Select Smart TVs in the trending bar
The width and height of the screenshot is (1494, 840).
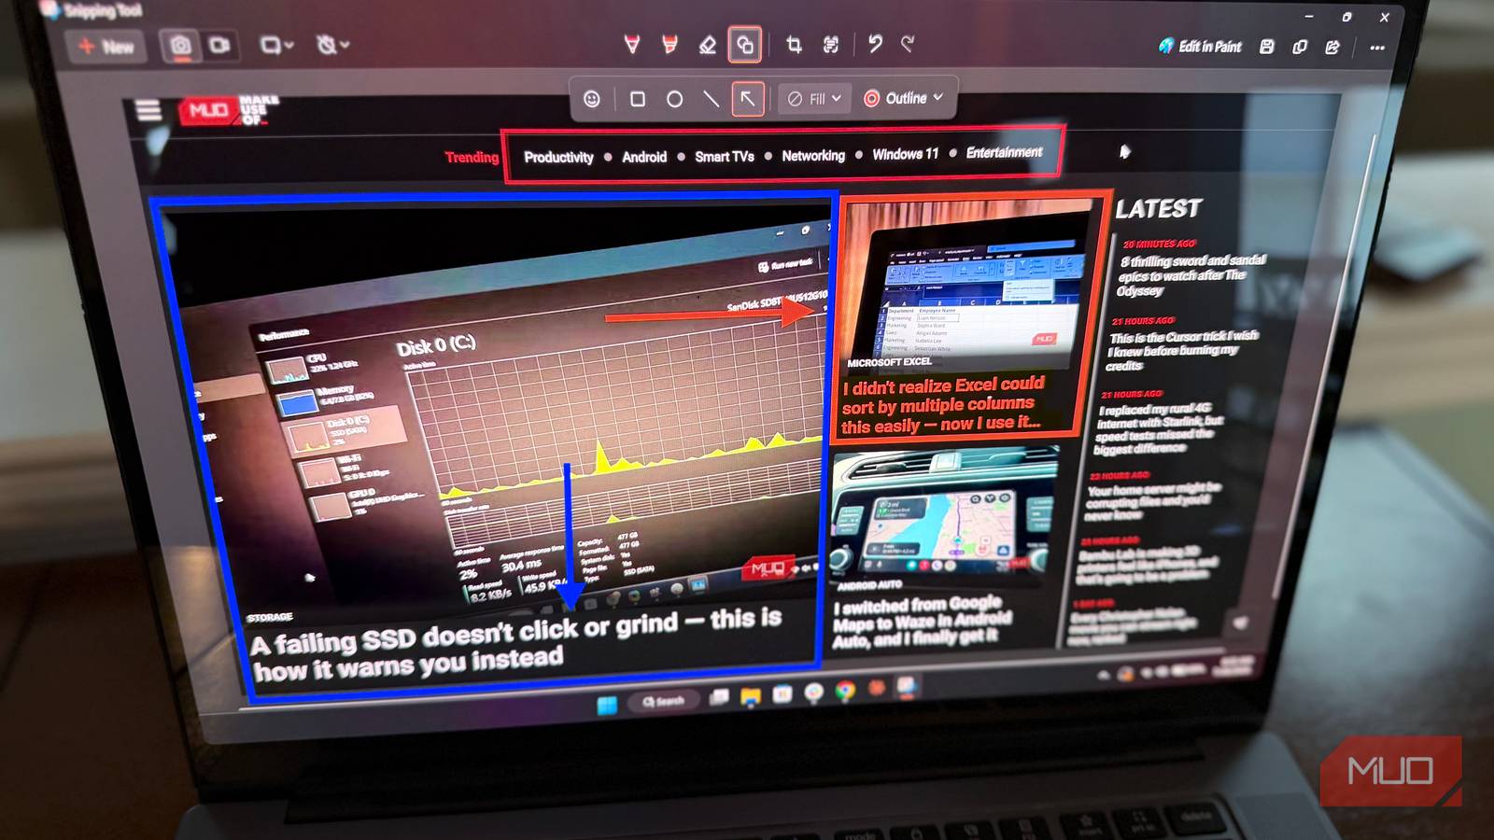(x=724, y=156)
